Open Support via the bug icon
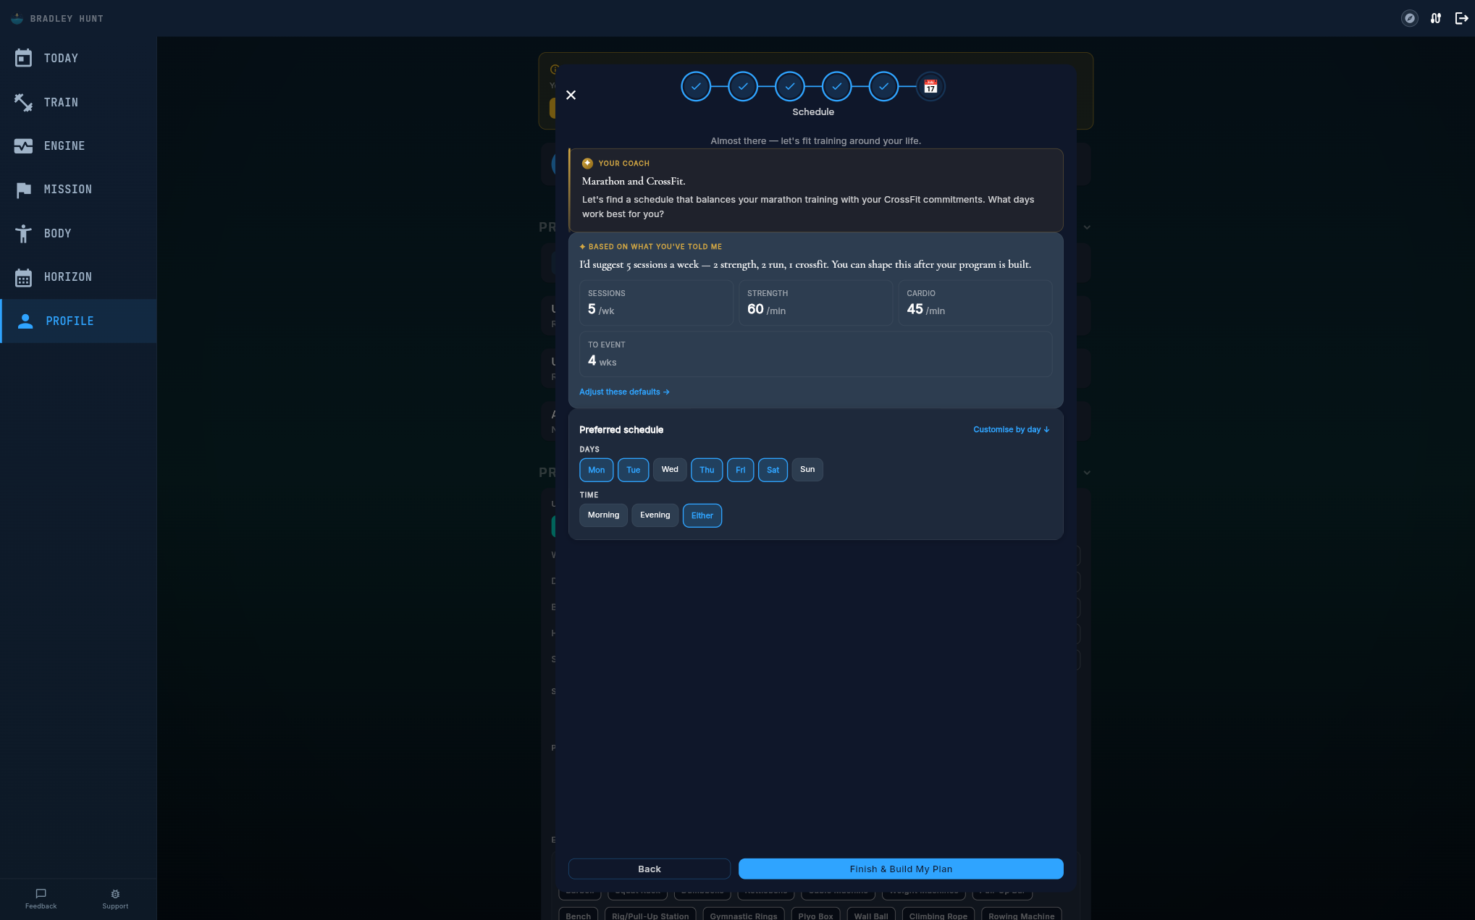The width and height of the screenshot is (1475, 920). point(115,893)
